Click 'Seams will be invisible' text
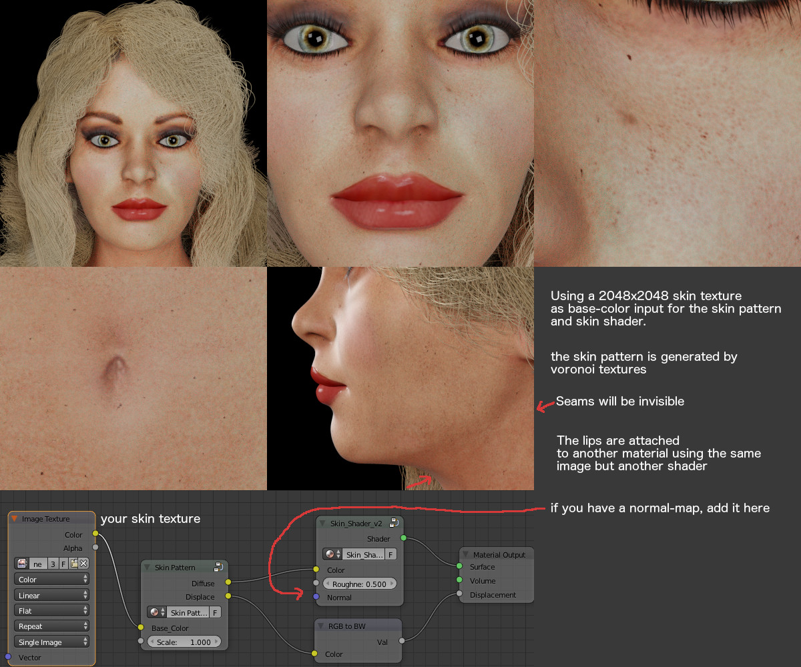 (x=620, y=402)
